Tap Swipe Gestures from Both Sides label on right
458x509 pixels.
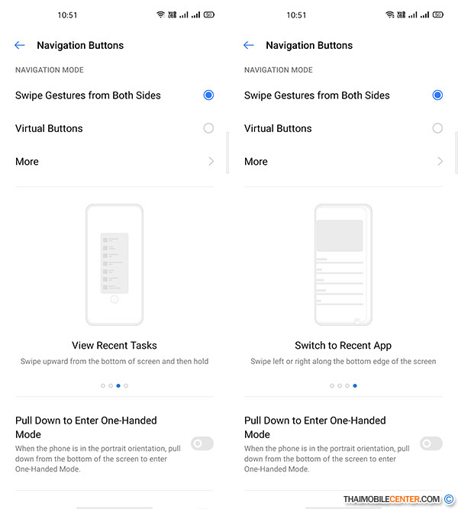pos(317,95)
